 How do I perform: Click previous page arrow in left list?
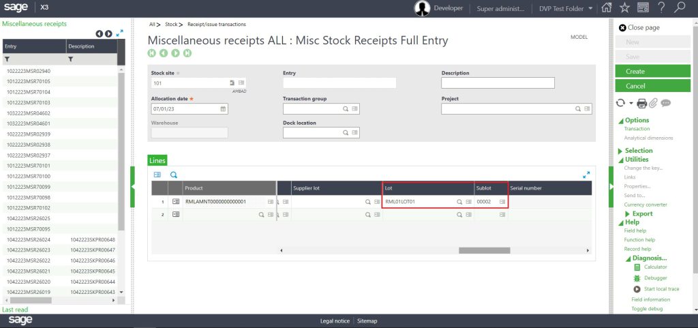[100, 34]
